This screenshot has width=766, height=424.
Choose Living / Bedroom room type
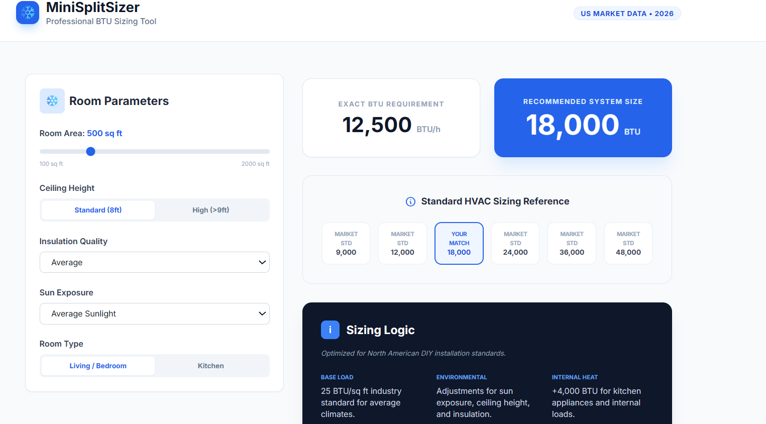click(x=98, y=366)
